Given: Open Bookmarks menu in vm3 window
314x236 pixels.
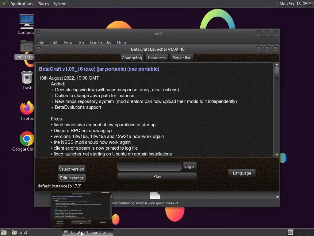Looking at the screenshot, I should point(101,42).
